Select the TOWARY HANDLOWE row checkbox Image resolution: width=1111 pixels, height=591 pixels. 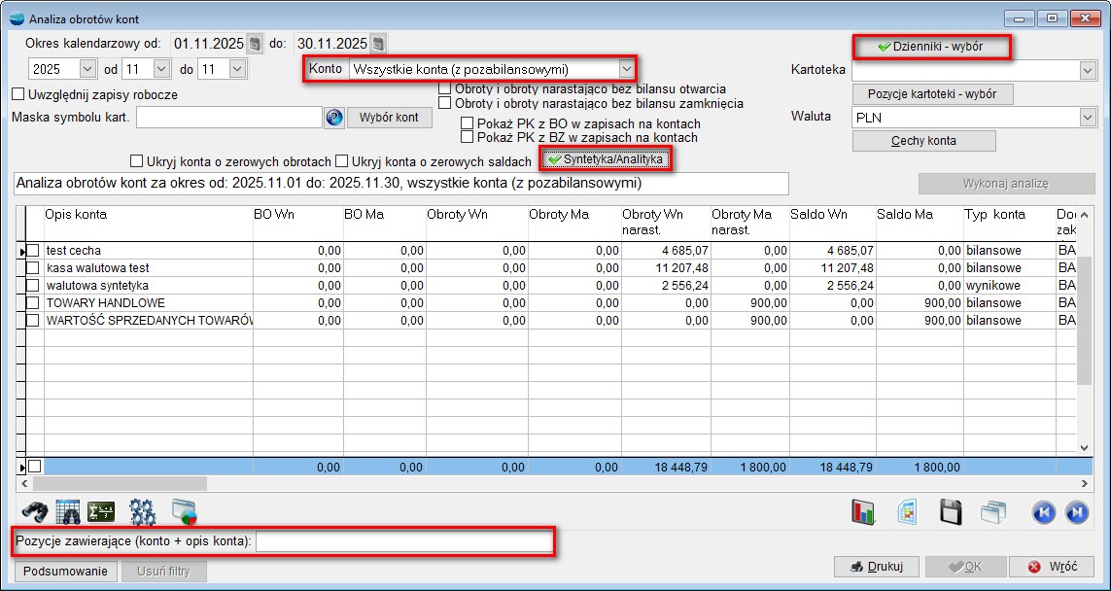33,303
